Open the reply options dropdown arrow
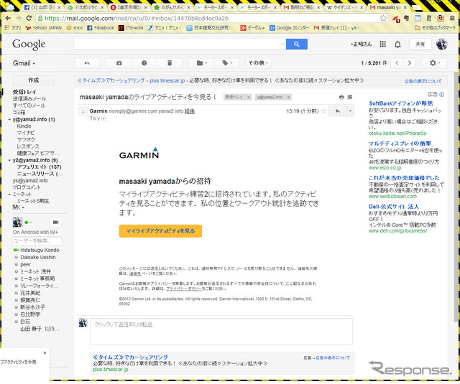The height and width of the screenshot is (384, 460). 350,111
